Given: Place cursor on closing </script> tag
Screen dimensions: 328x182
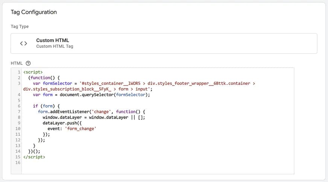Looking at the screenshot, I should click(x=34, y=157).
